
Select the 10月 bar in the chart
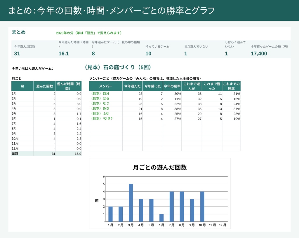click(202, 206)
